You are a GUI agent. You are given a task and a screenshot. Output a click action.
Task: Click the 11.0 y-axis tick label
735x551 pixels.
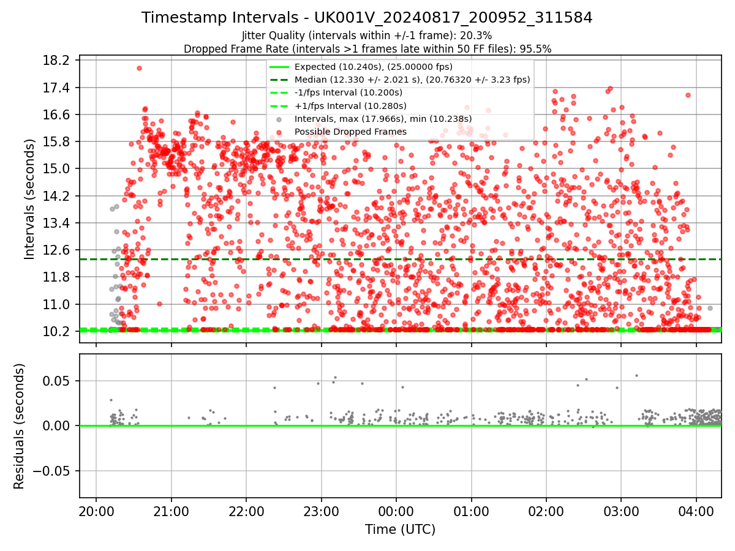[x=57, y=304]
